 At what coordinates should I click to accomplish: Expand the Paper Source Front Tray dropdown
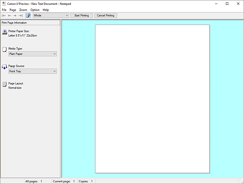coord(33,71)
